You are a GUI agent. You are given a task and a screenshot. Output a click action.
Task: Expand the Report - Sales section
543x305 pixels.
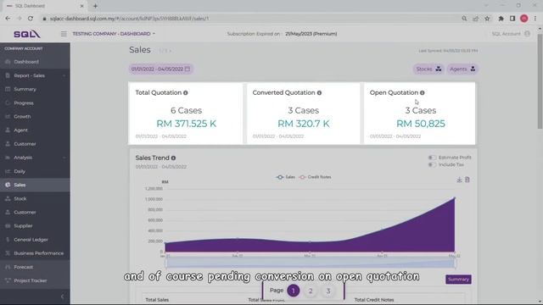click(x=35, y=75)
